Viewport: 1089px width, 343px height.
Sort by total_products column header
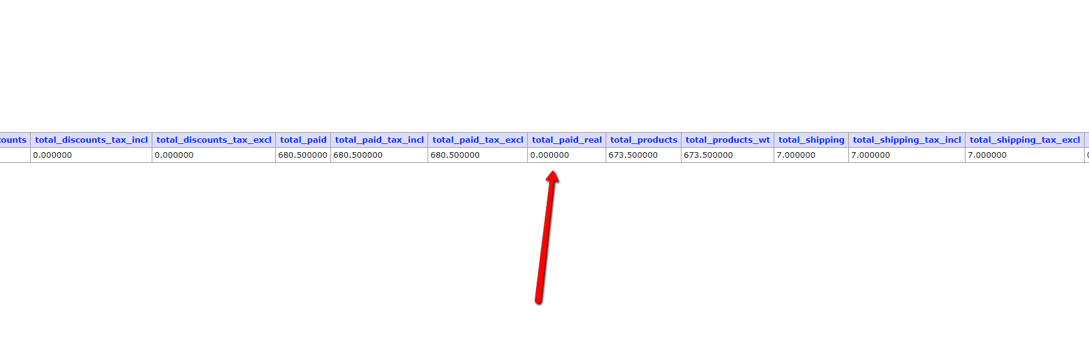tap(644, 140)
